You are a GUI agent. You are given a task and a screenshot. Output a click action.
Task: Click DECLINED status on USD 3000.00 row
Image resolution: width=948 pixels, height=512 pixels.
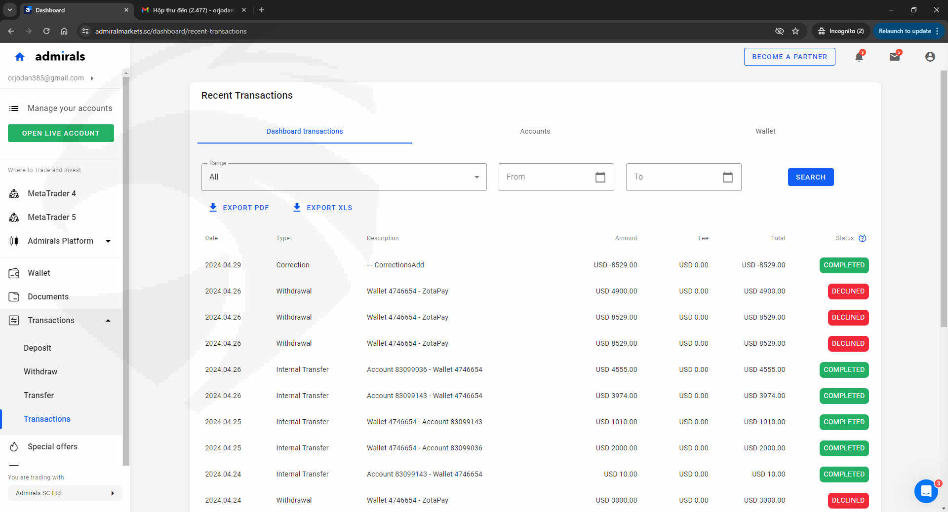point(848,501)
